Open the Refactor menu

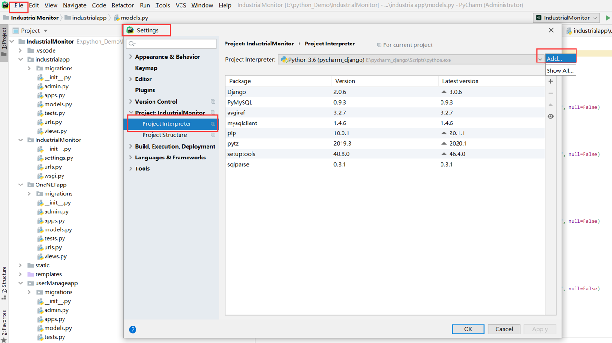tap(122, 5)
